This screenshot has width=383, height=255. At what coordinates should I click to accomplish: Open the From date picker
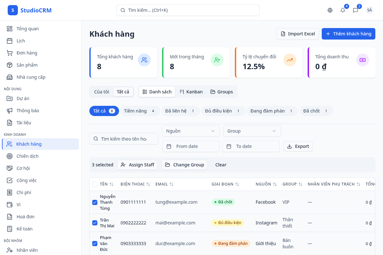click(x=191, y=146)
